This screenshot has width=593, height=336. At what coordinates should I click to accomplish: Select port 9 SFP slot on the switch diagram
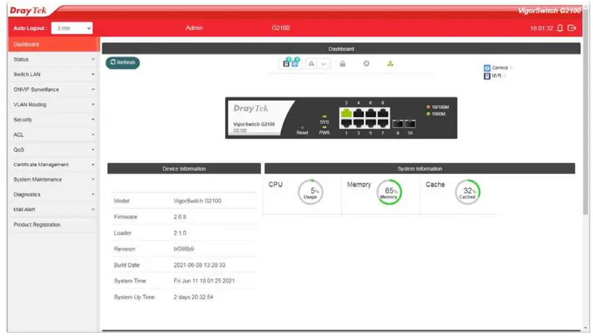pos(398,123)
